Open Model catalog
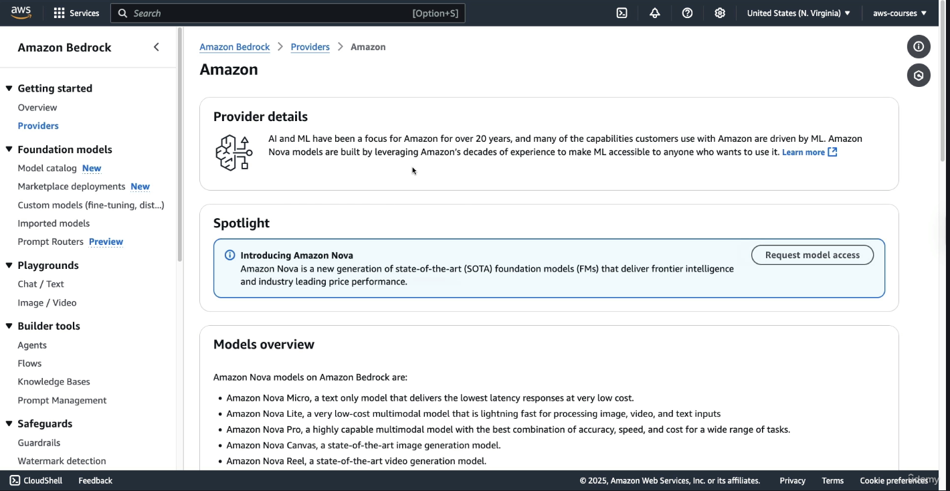Viewport: 950px width, 491px height. (x=47, y=168)
